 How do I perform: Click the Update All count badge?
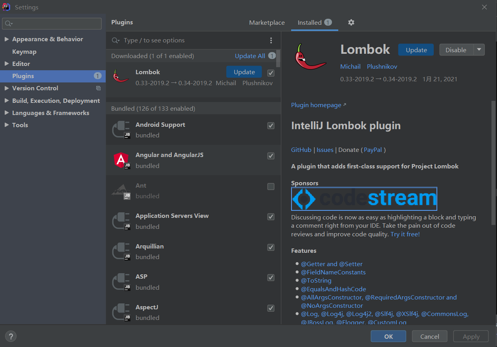(272, 56)
